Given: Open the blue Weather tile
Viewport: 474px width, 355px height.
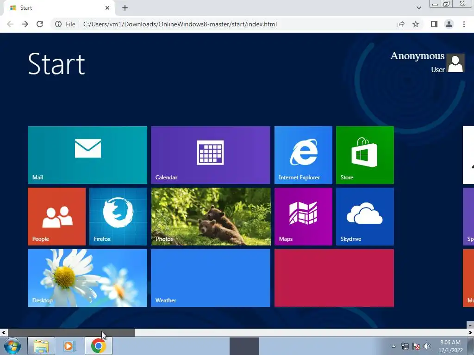Looking at the screenshot, I should (211, 278).
